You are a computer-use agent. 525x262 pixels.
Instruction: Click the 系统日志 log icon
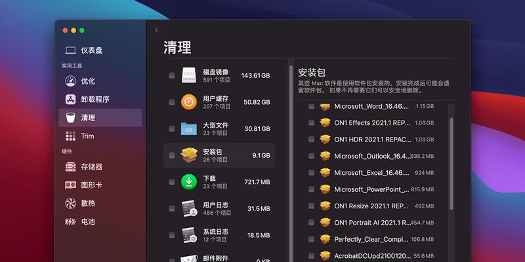189,235
